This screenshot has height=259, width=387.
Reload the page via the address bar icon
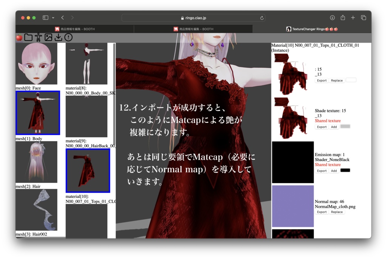(262, 17)
